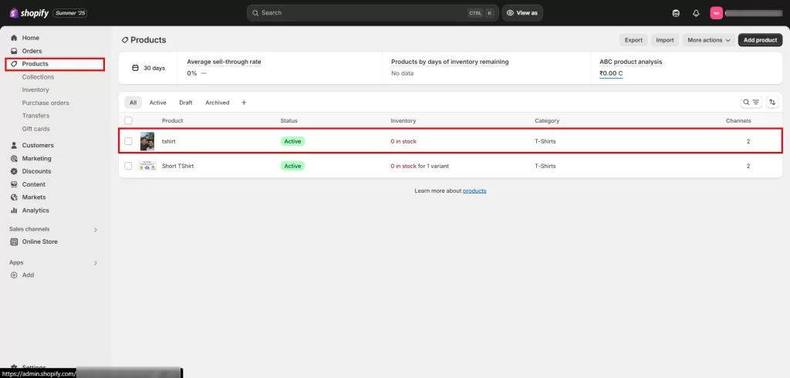Click the Add product button

click(x=760, y=40)
